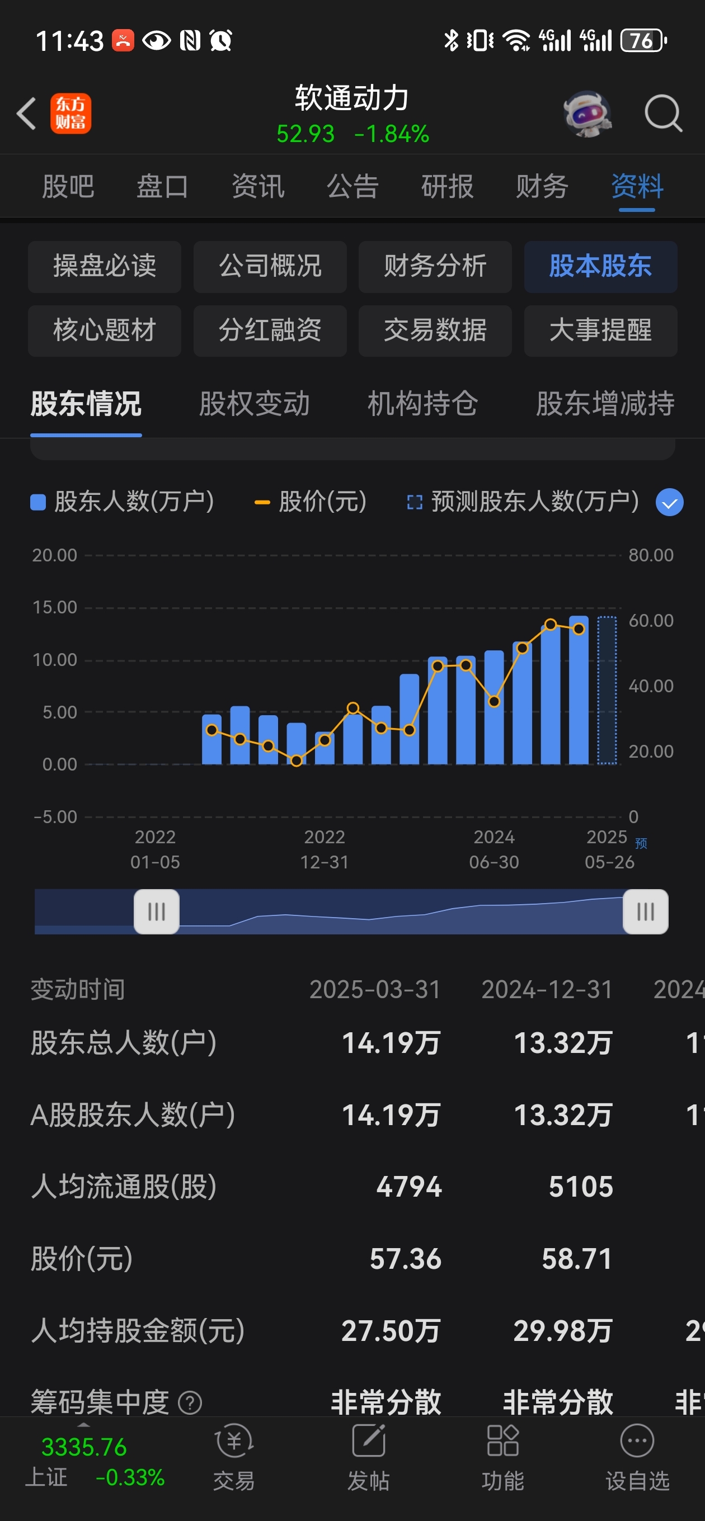Tap the tallest blue bar in chart
The width and height of the screenshot is (705, 1521).
[x=579, y=690]
